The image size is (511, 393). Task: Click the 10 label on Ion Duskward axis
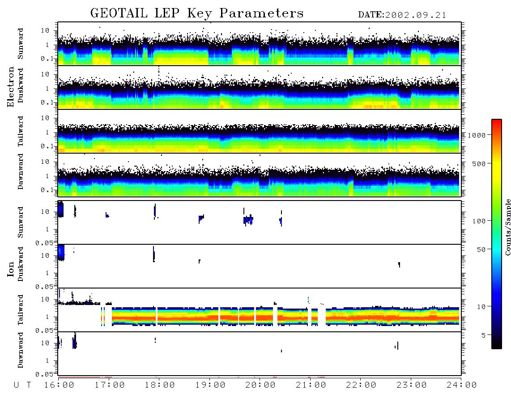tap(45, 255)
